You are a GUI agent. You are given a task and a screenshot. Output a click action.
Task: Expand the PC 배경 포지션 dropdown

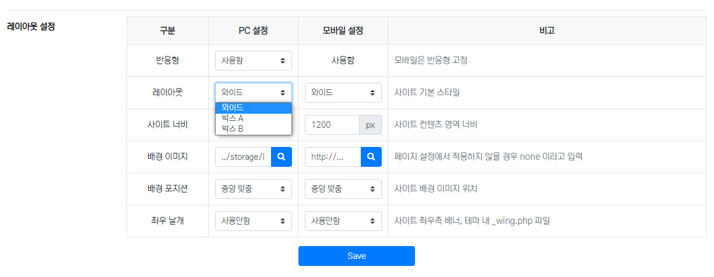pos(253,189)
